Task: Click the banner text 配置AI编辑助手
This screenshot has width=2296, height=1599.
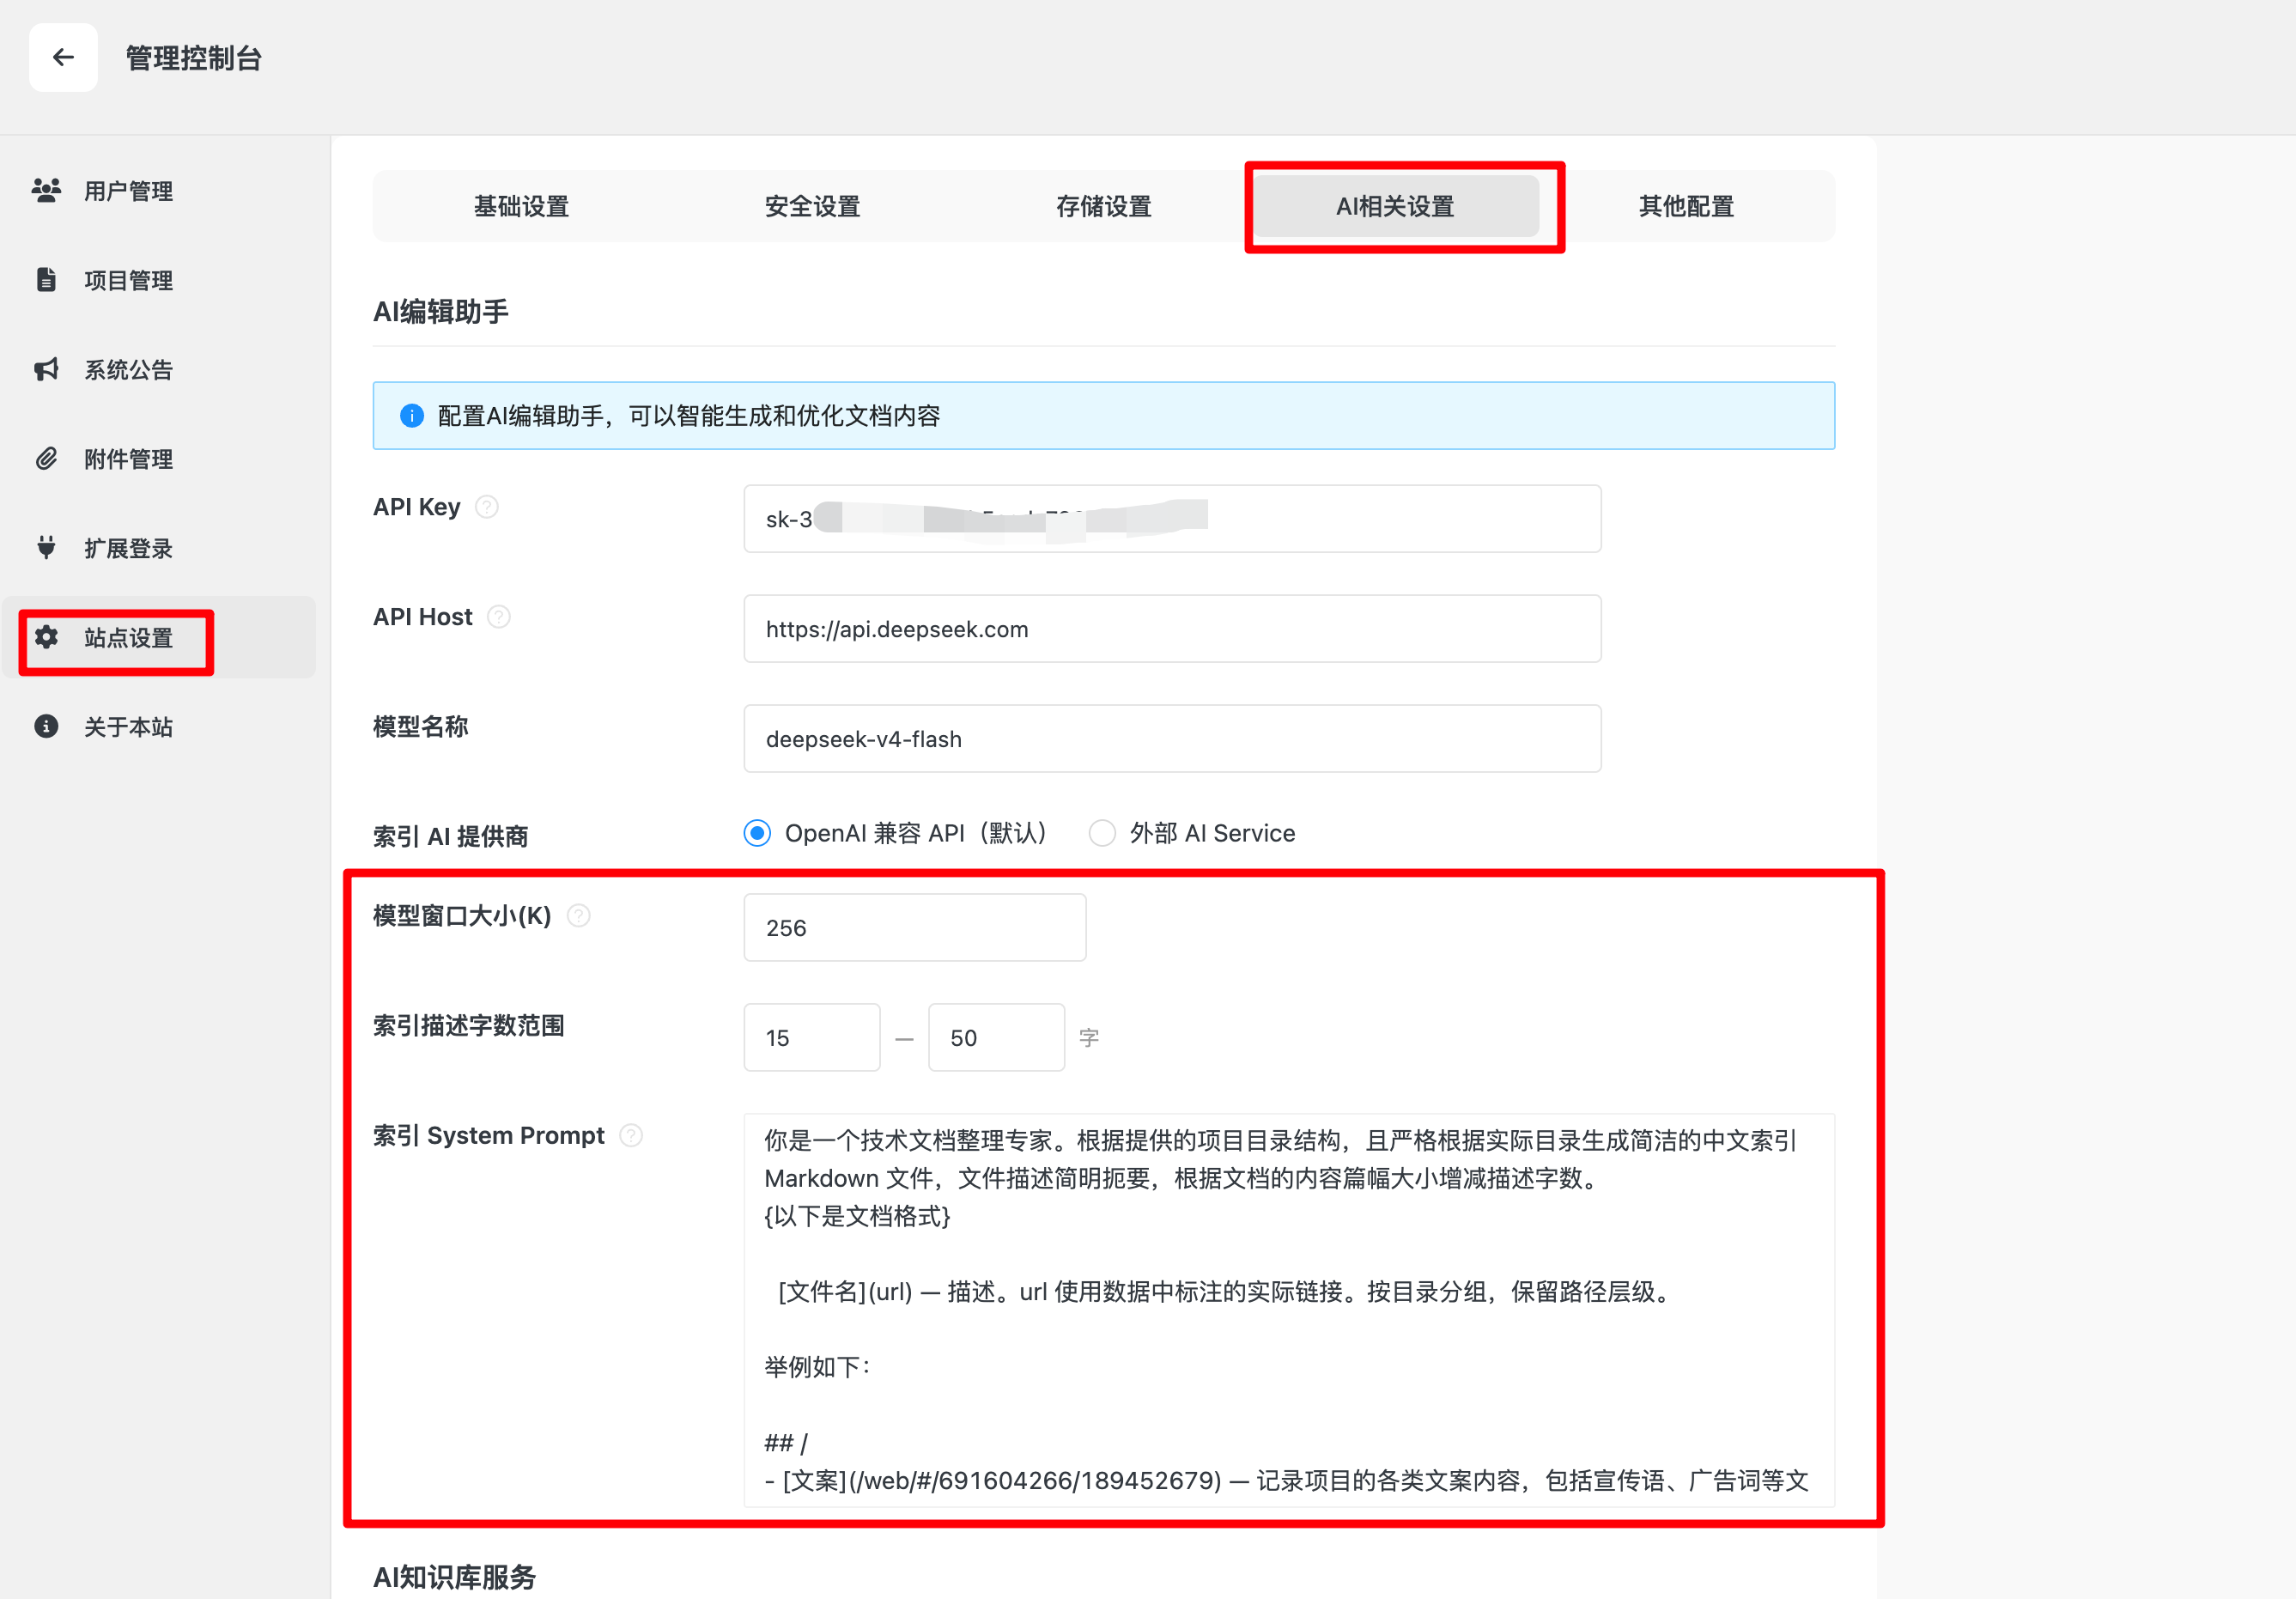Action: coord(521,416)
